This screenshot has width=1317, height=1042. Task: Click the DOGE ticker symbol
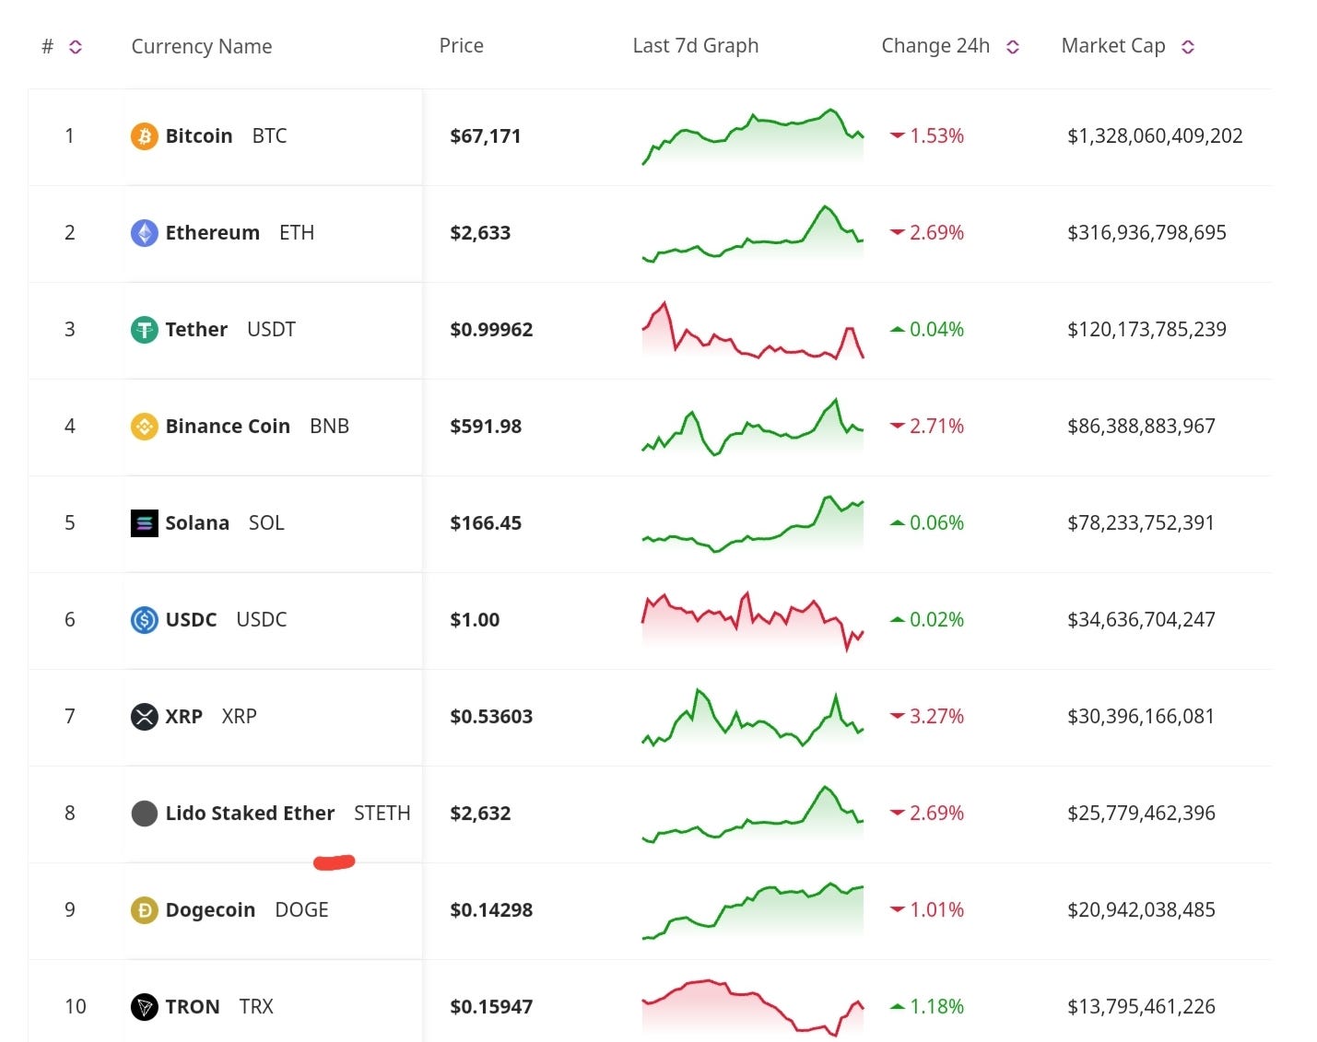click(x=301, y=910)
